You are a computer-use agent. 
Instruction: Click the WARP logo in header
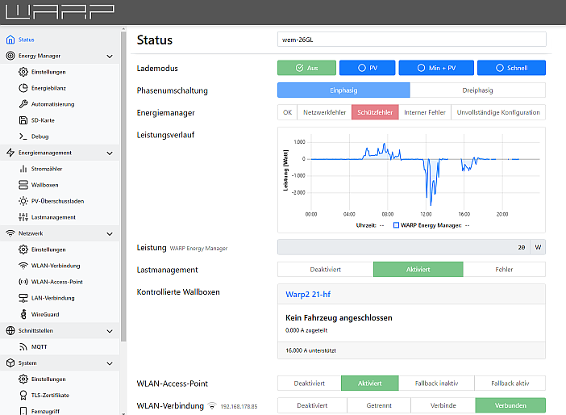60,12
